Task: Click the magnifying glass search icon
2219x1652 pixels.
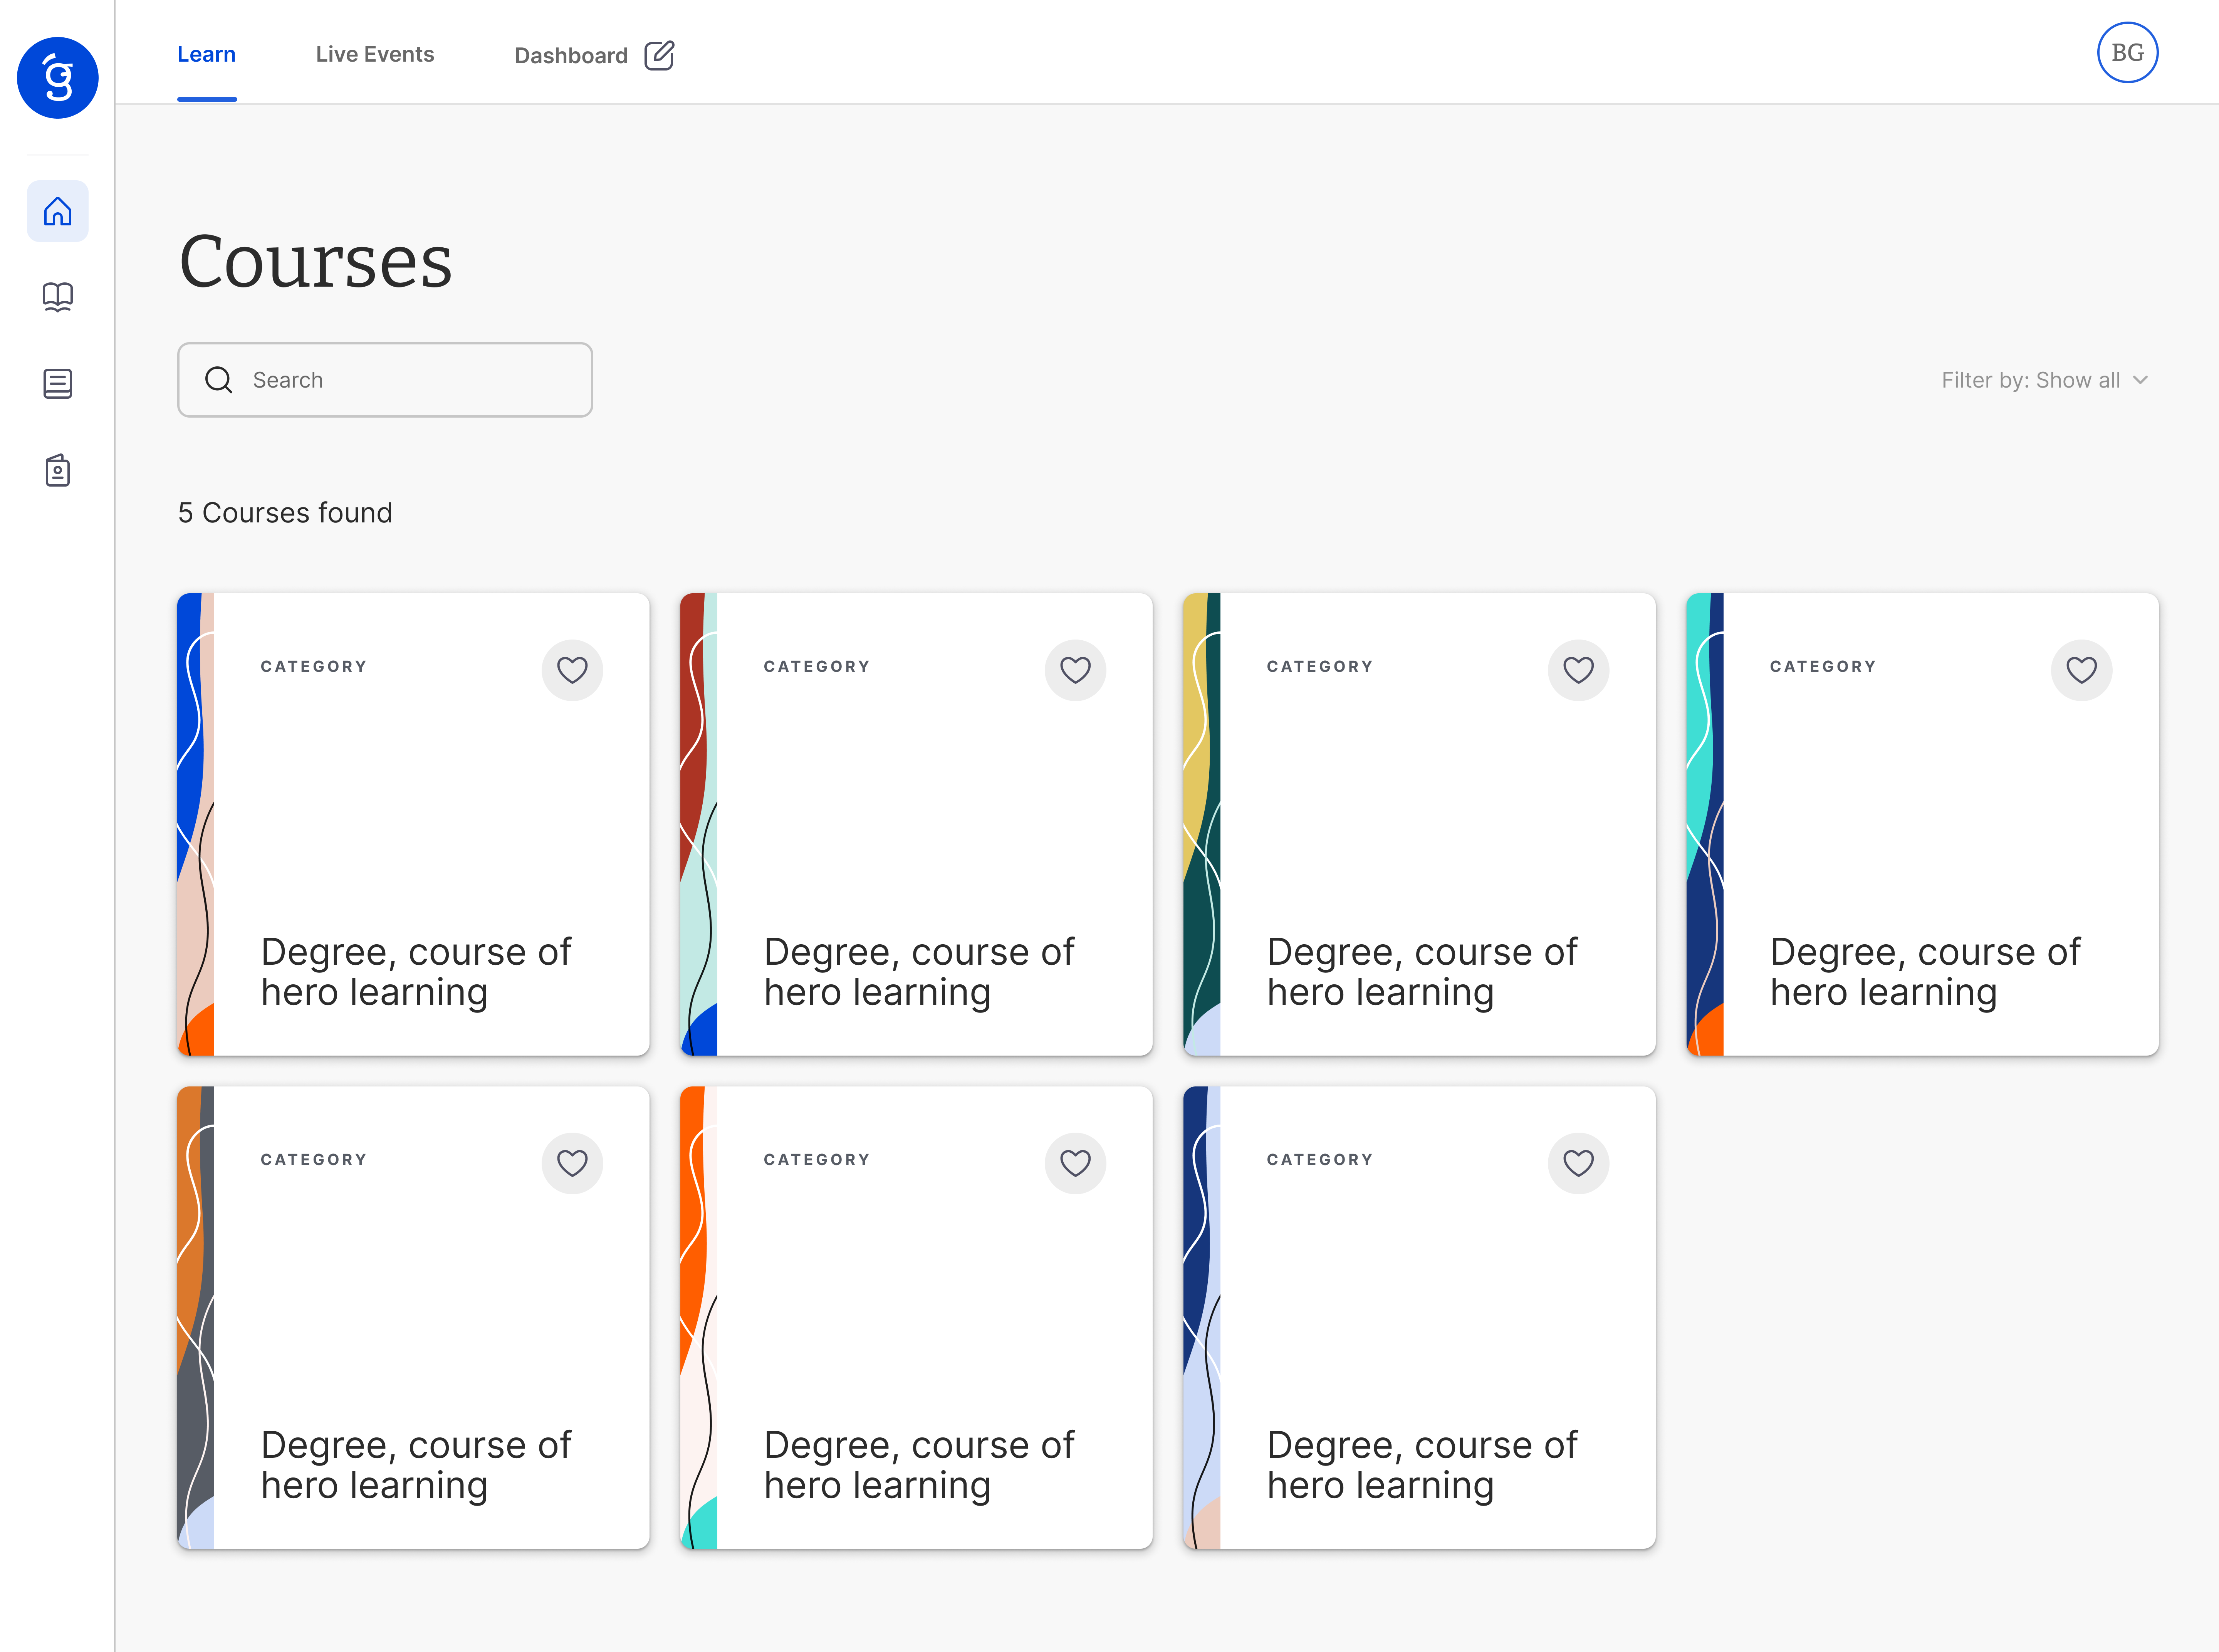Action: pyautogui.click(x=218, y=380)
